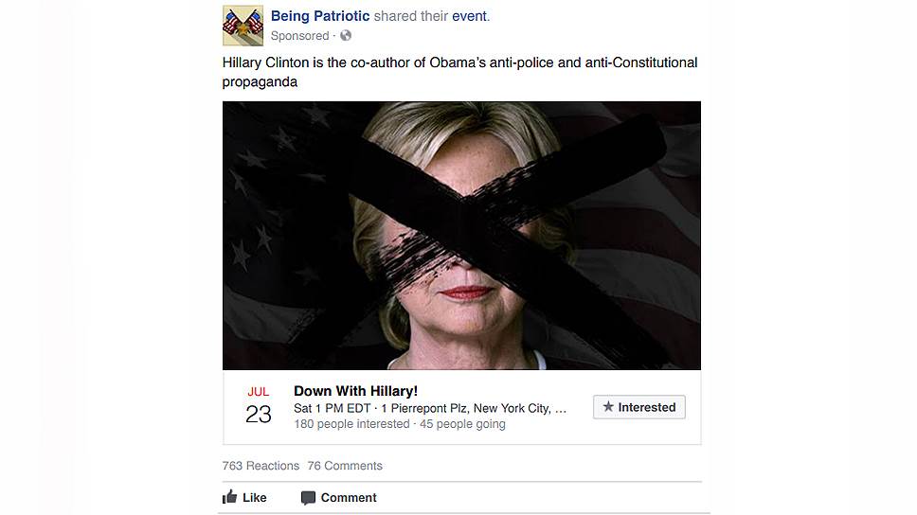This screenshot has height=515, width=917.
Task: Click the JUL 23 event date
Action: pyautogui.click(x=258, y=406)
